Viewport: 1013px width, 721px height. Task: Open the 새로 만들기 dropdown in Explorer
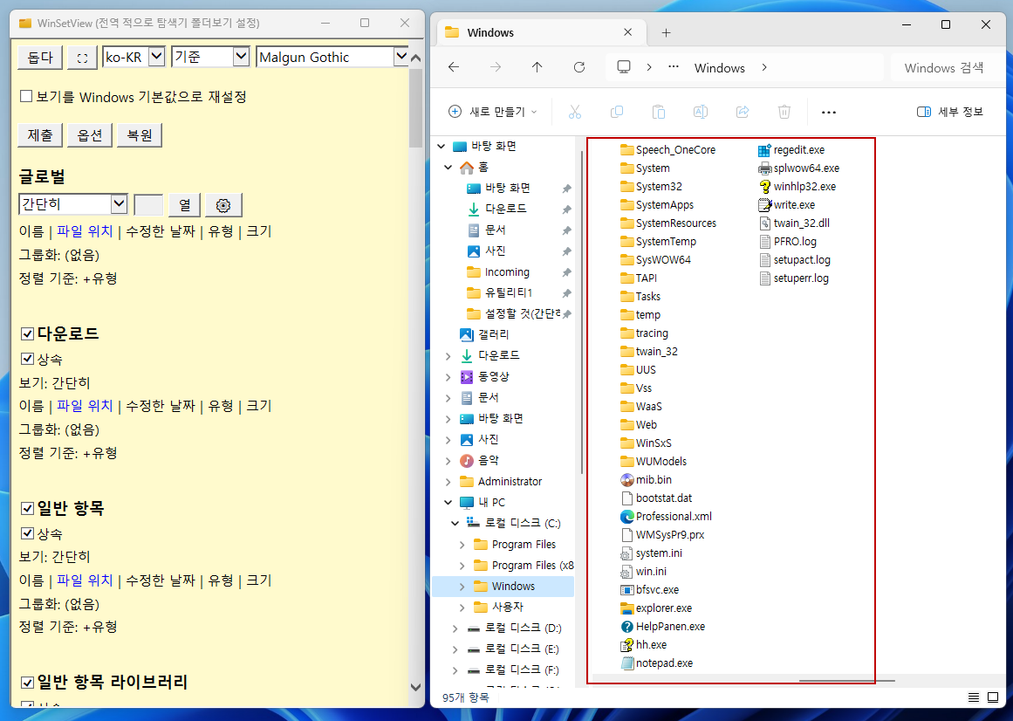pyautogui.click(x=493, y=112)
